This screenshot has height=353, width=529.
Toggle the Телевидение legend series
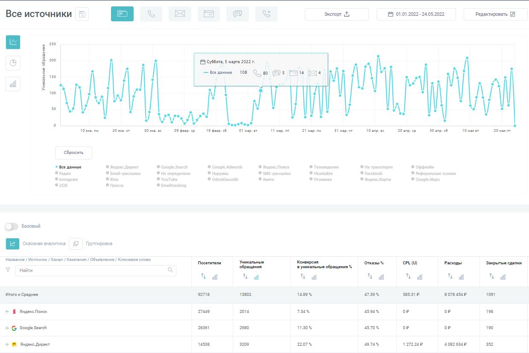tap(324, 167)
